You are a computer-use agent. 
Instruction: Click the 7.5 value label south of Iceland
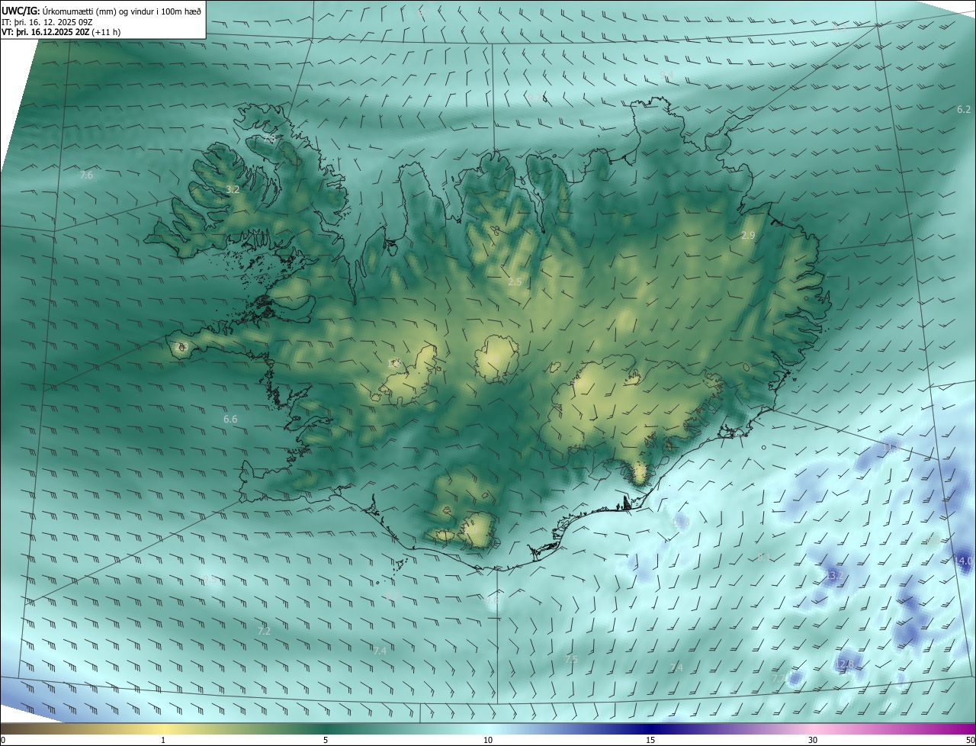click(570, 659)
